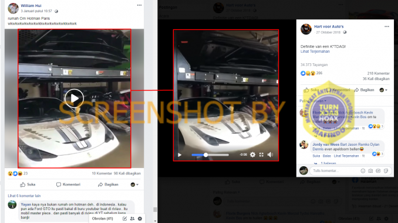Adjust the video progress slider
Screen dimensions: 398x223
click(x=210, y=155)
